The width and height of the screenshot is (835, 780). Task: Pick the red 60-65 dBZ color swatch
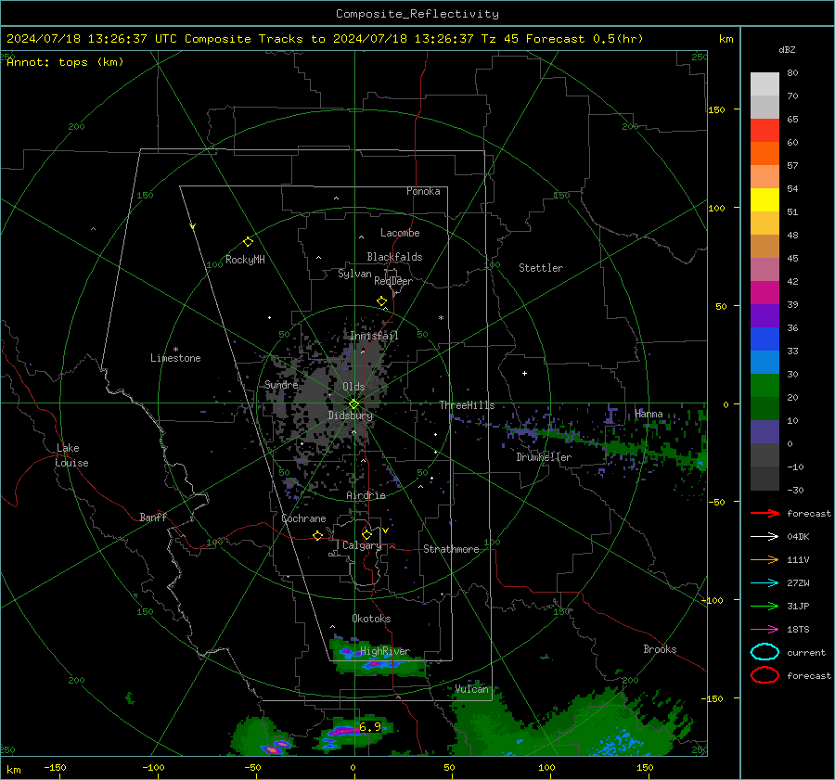click(764, 131)
